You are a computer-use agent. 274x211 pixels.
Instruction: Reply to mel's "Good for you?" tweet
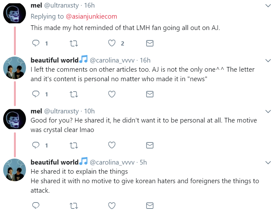[x=36, y=145]
